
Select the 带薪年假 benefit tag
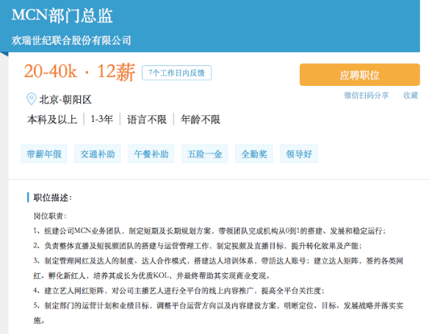pos(44,154)
